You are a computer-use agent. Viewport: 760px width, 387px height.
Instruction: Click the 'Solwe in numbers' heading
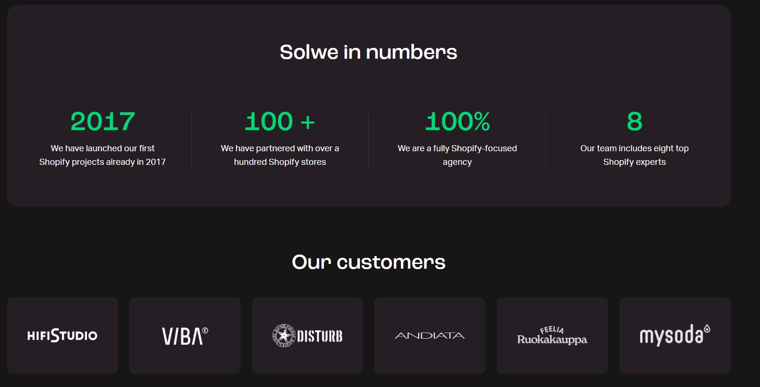(x=368, y=52)
